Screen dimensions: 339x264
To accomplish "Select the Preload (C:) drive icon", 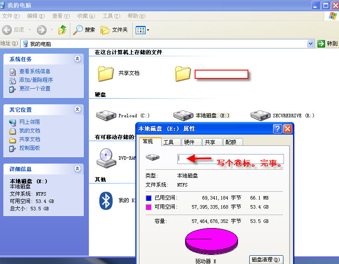I will pos(106,115).
